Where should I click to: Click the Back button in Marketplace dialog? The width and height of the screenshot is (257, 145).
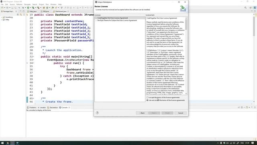click(x=142, y=113)
